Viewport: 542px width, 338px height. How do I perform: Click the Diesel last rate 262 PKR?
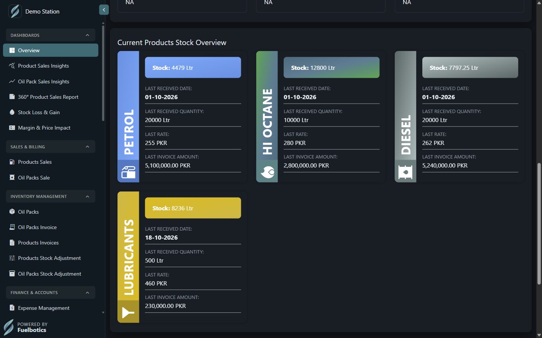click(x=433, y=143)
